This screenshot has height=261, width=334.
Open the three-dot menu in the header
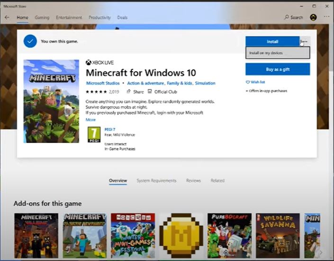[x=326, y=17]
